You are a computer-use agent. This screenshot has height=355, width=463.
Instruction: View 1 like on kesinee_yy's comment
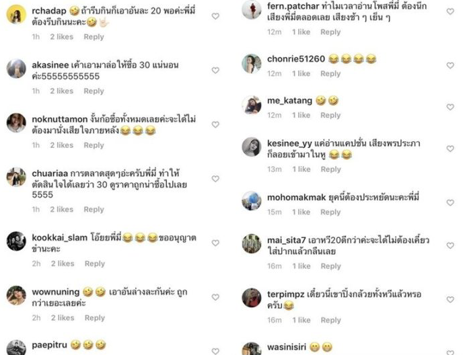(x=301, y=169)
